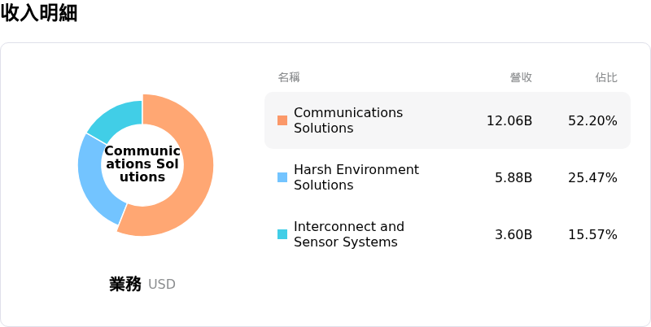Click the 業務 USD chart caption
The image size is (651, 327).
(x=142, y=284)
